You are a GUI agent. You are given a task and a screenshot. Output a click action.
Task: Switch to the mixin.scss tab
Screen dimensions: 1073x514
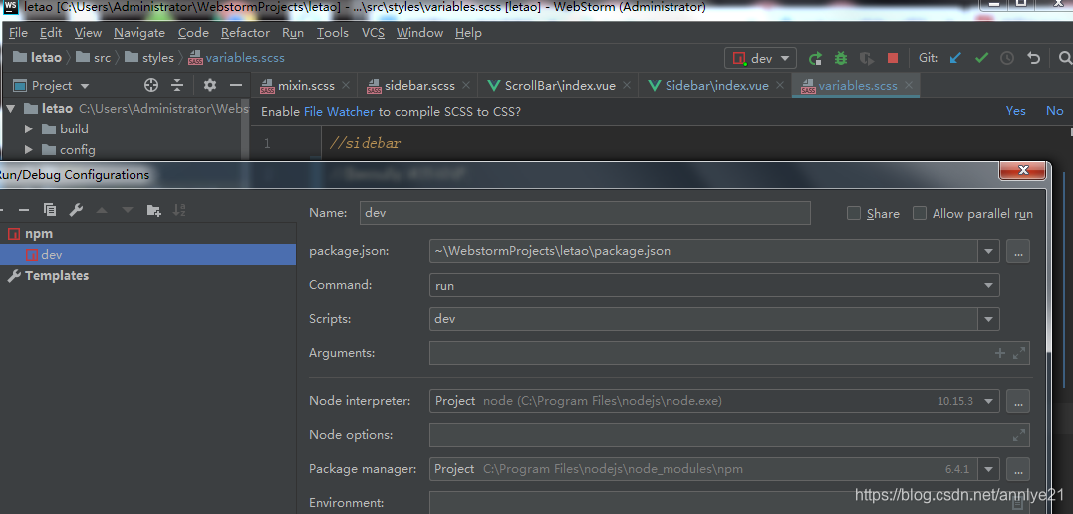click(306, 86)
